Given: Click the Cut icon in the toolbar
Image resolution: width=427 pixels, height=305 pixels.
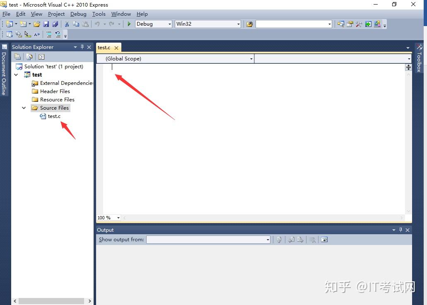Looking at the screenshot, I should (66, 24).
